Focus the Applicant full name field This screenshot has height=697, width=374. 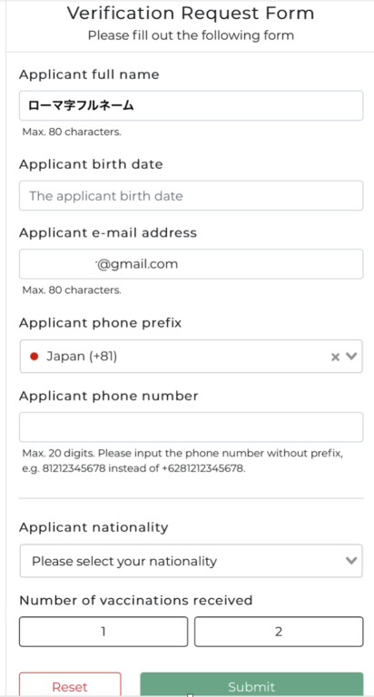click(x=192, y=106)
